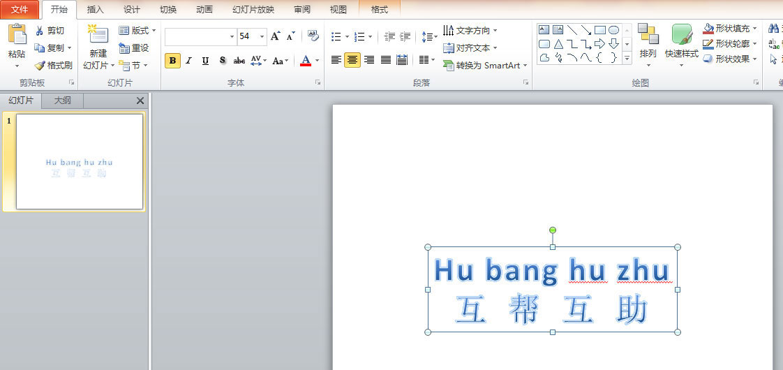This screenshot has height=370, width=783.
Task: Click the Format Painter (格式刷) tool
Action: (53, 66)
